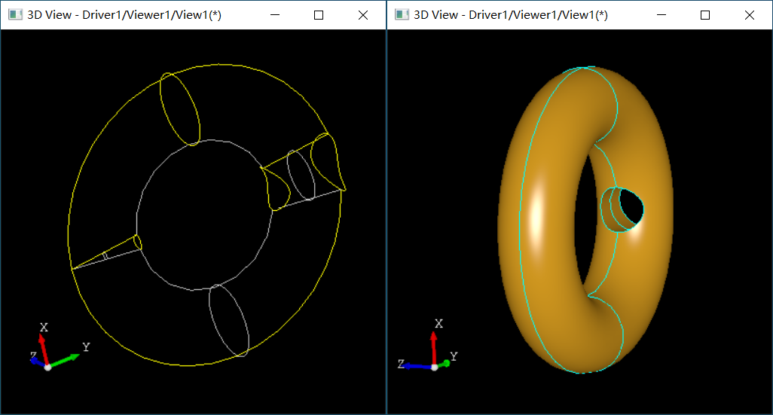Select the left window's title bar text

[x=124, y=15]
